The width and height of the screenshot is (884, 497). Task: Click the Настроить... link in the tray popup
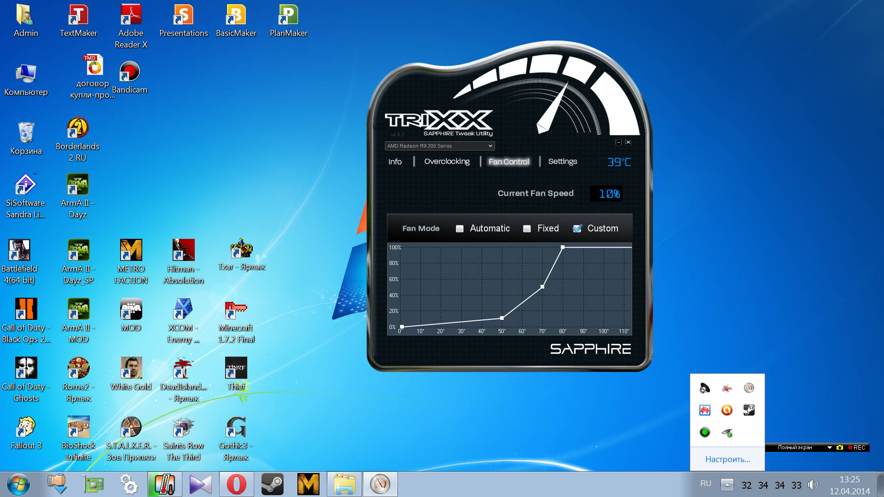pyautogui.click(x=727, y=459)
